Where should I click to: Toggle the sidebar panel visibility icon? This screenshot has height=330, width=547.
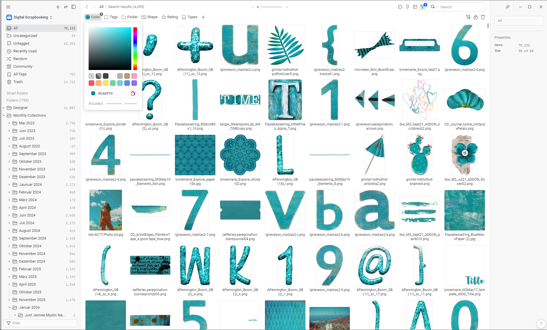coord(74,7)
